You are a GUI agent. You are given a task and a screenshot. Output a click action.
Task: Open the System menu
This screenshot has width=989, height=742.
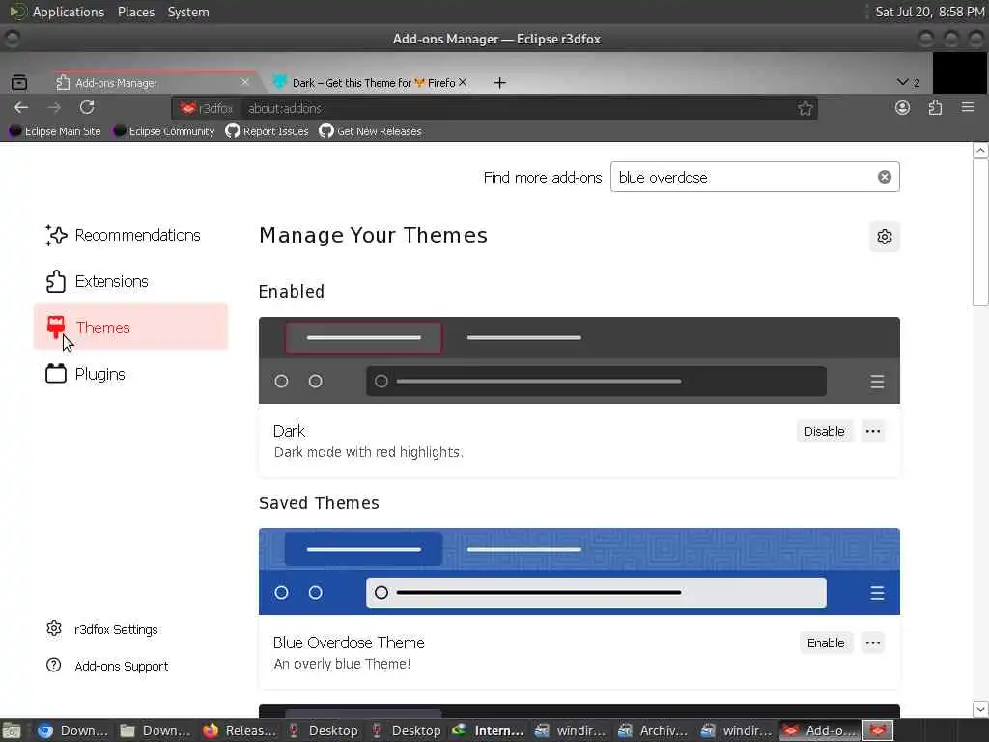[x=188, y=12]
